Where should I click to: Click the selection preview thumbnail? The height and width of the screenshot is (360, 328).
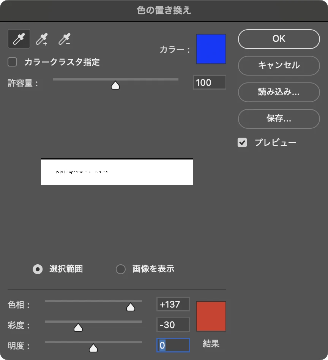click(117, 172)
